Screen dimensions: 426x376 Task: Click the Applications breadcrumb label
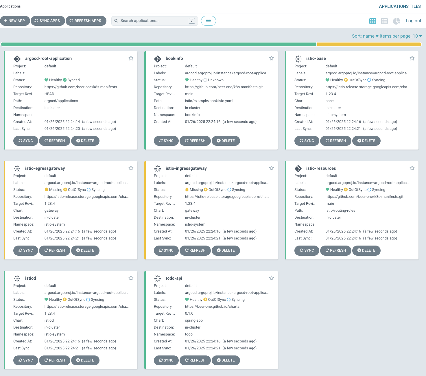[10, 6]
